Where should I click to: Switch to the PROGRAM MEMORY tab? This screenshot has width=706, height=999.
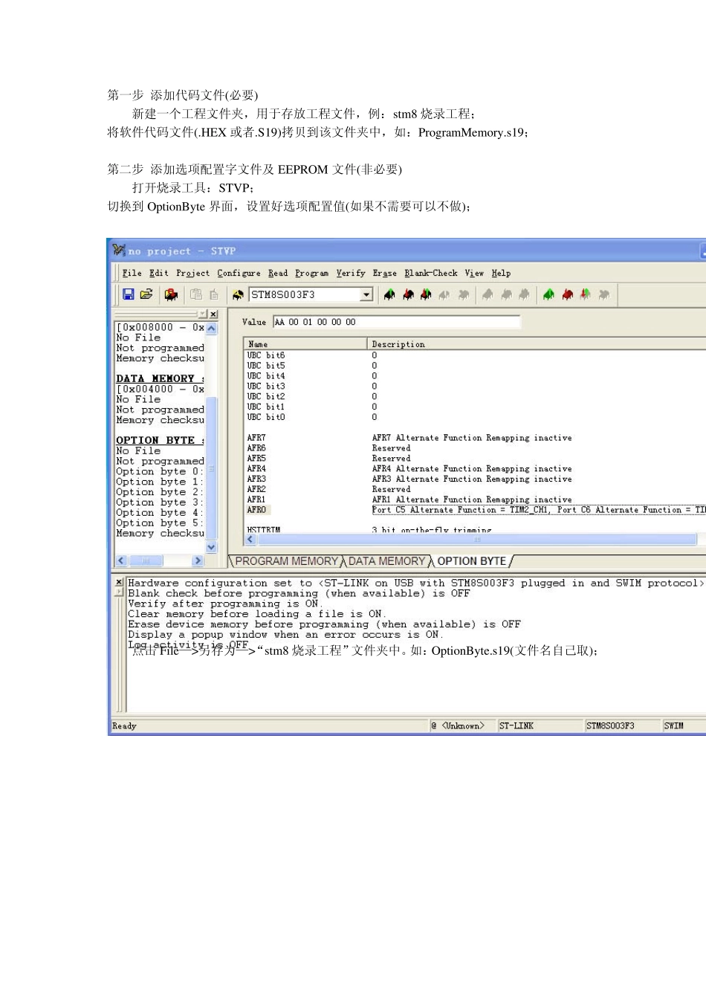click(x=286, y=561)
